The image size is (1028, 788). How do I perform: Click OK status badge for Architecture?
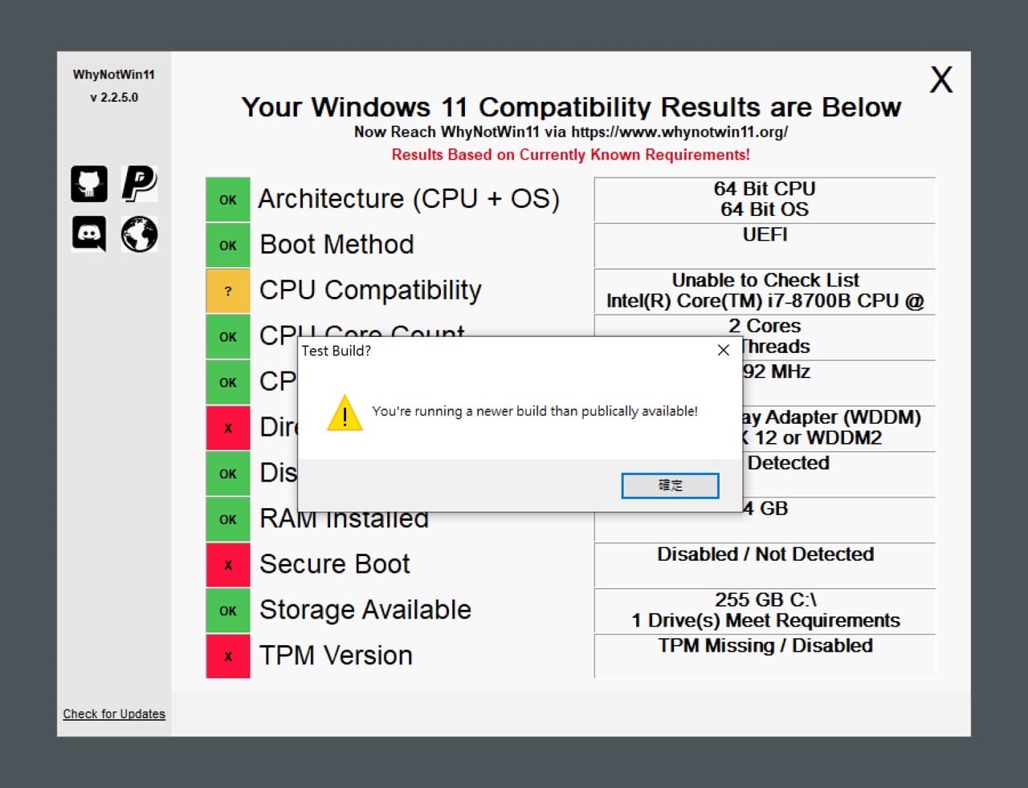228,200
